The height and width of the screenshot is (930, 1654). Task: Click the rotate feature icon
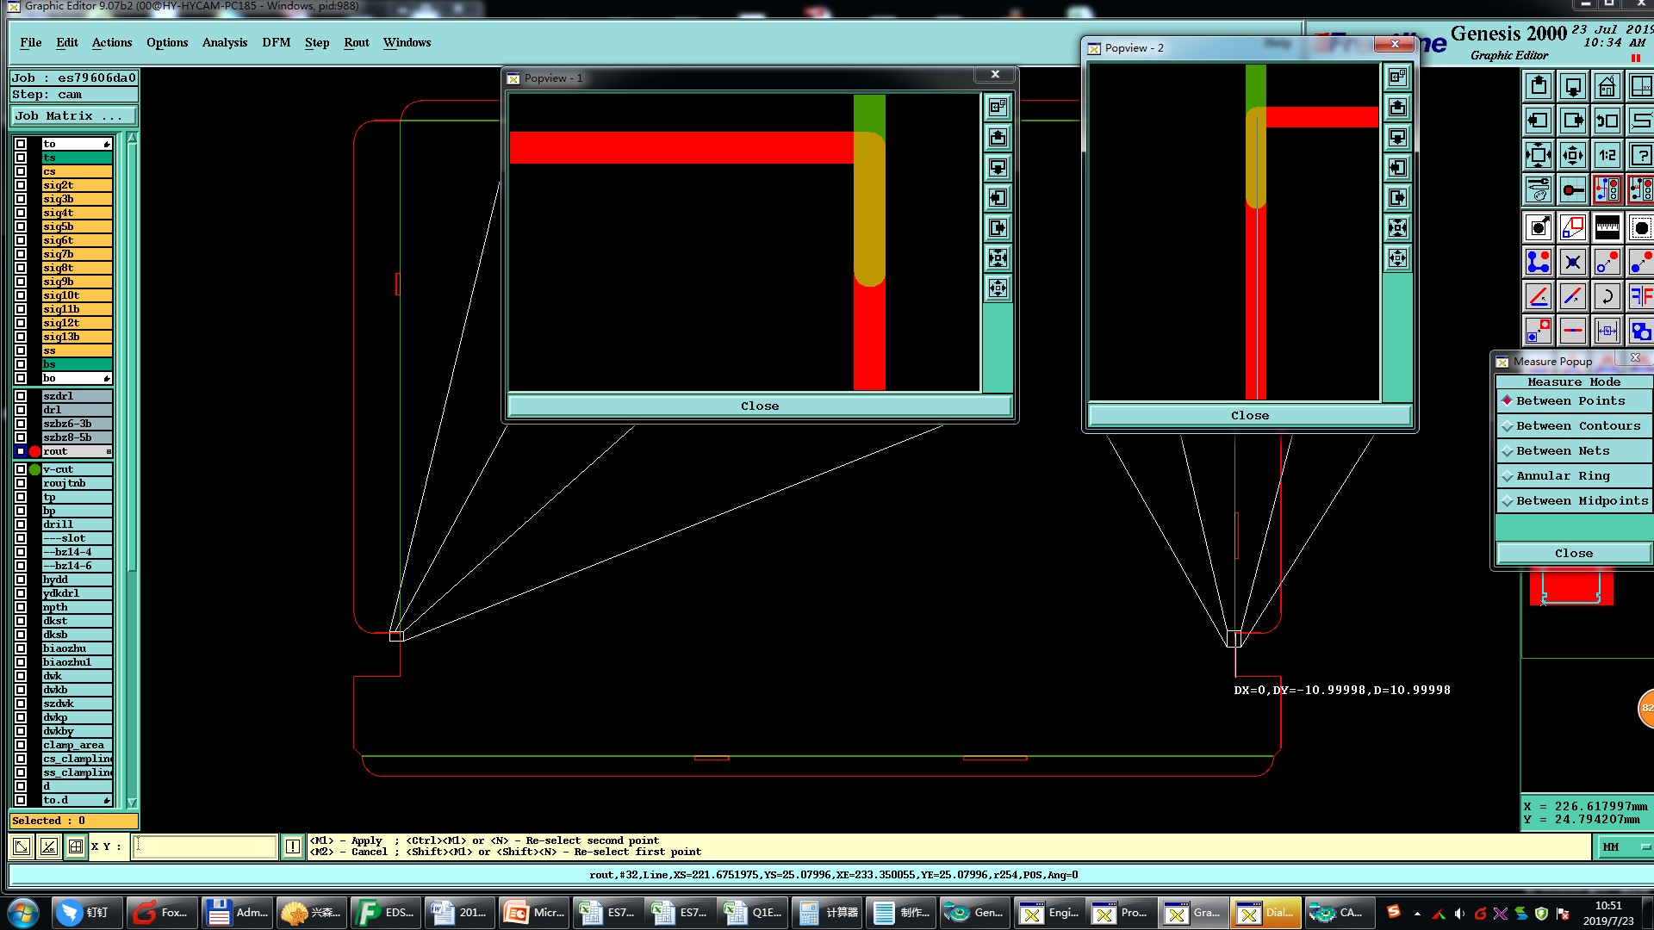1607,296
